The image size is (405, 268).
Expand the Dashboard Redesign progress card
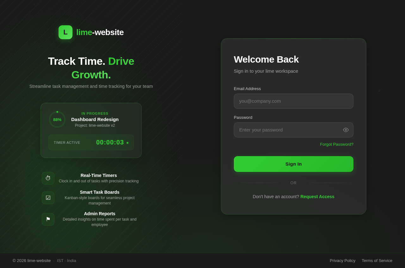91,130
